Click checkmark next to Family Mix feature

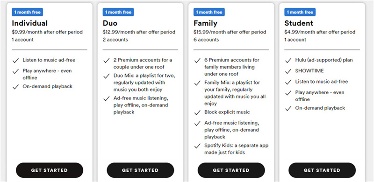click(197, 83)
